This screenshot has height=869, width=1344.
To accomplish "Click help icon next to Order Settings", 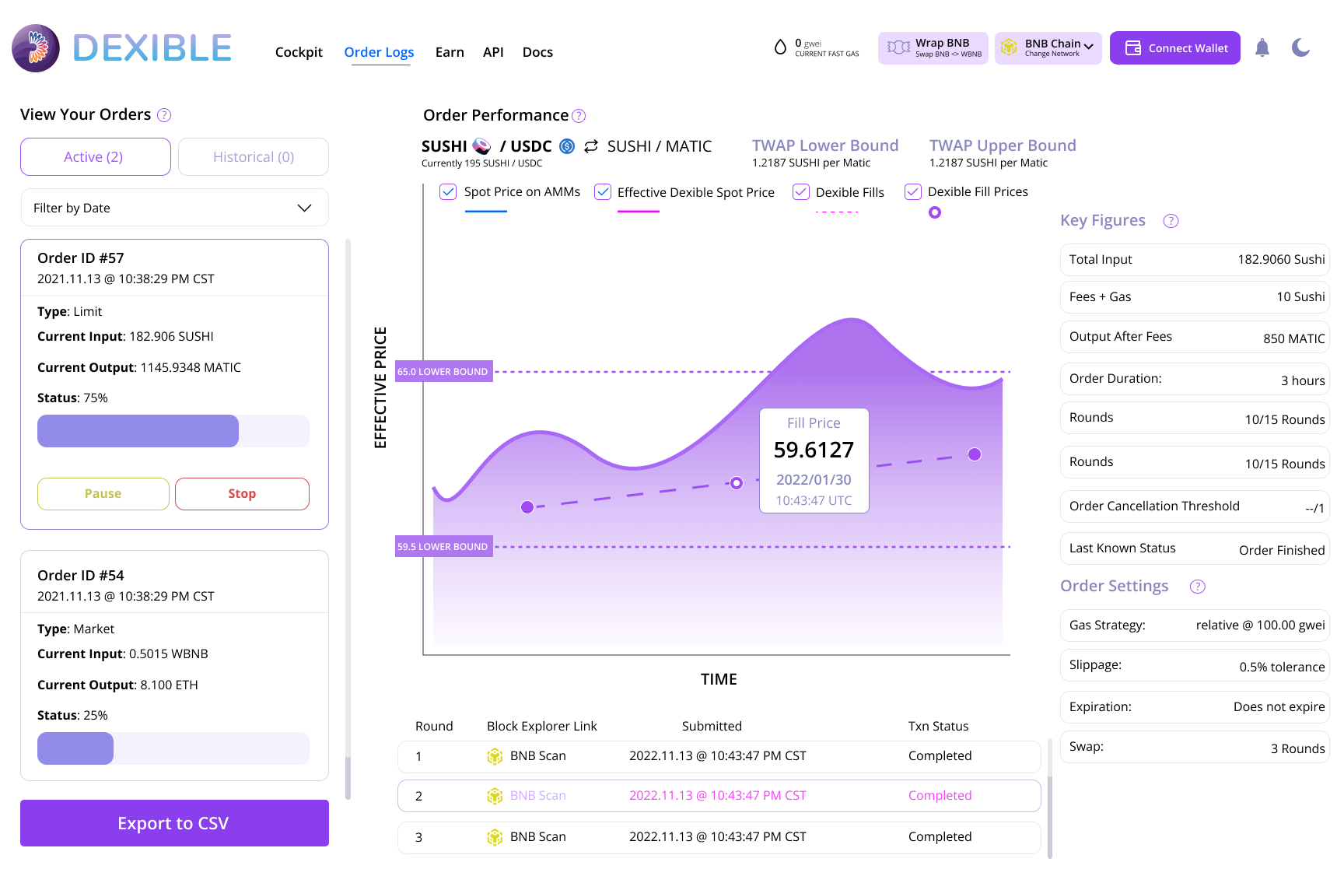I will [1197, 587].
